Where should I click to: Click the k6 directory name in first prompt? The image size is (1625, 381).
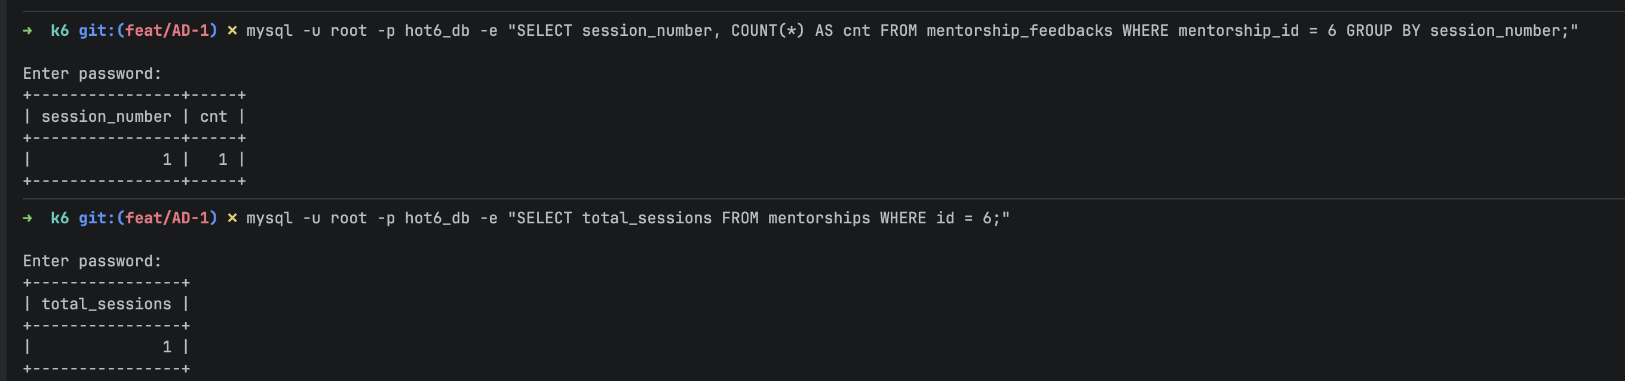click(x=60, y=30)
